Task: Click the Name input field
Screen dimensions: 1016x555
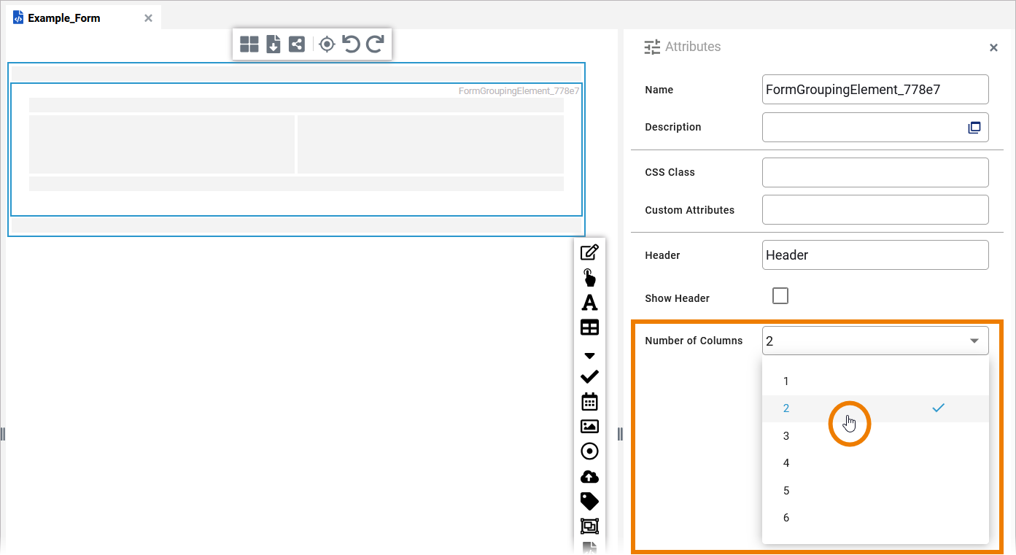Action: click(875, 90)
